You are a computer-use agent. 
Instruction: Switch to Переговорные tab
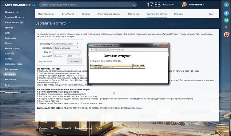click(46, 14)
